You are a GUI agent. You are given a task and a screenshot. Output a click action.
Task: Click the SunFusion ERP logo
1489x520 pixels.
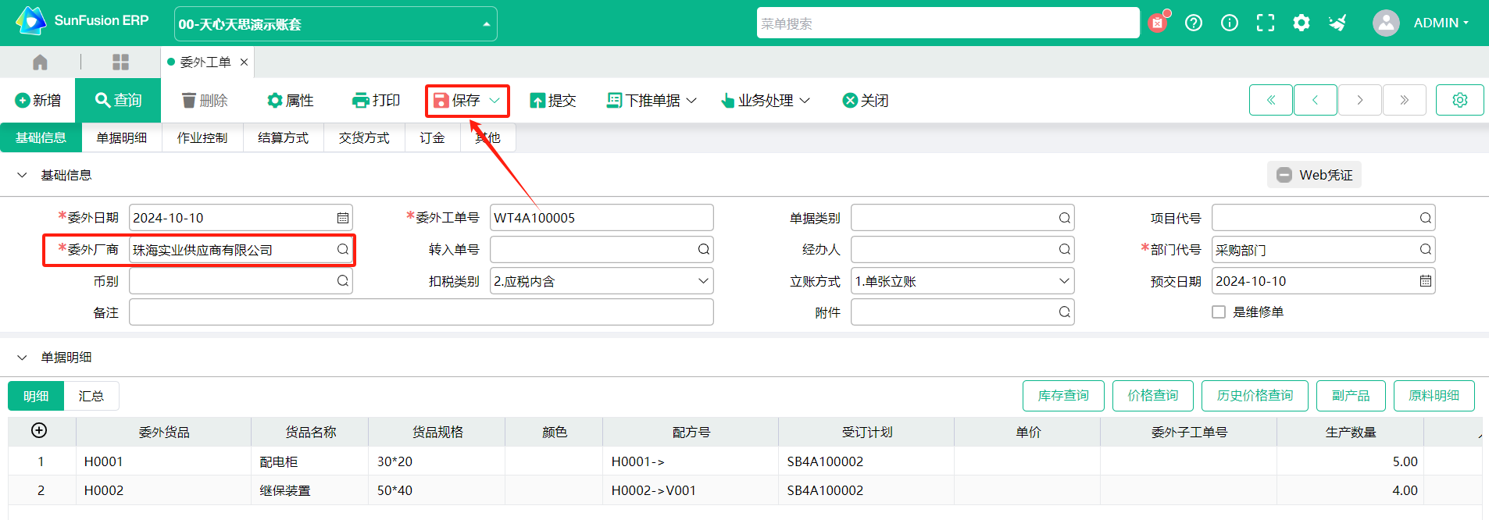(81, 21)
